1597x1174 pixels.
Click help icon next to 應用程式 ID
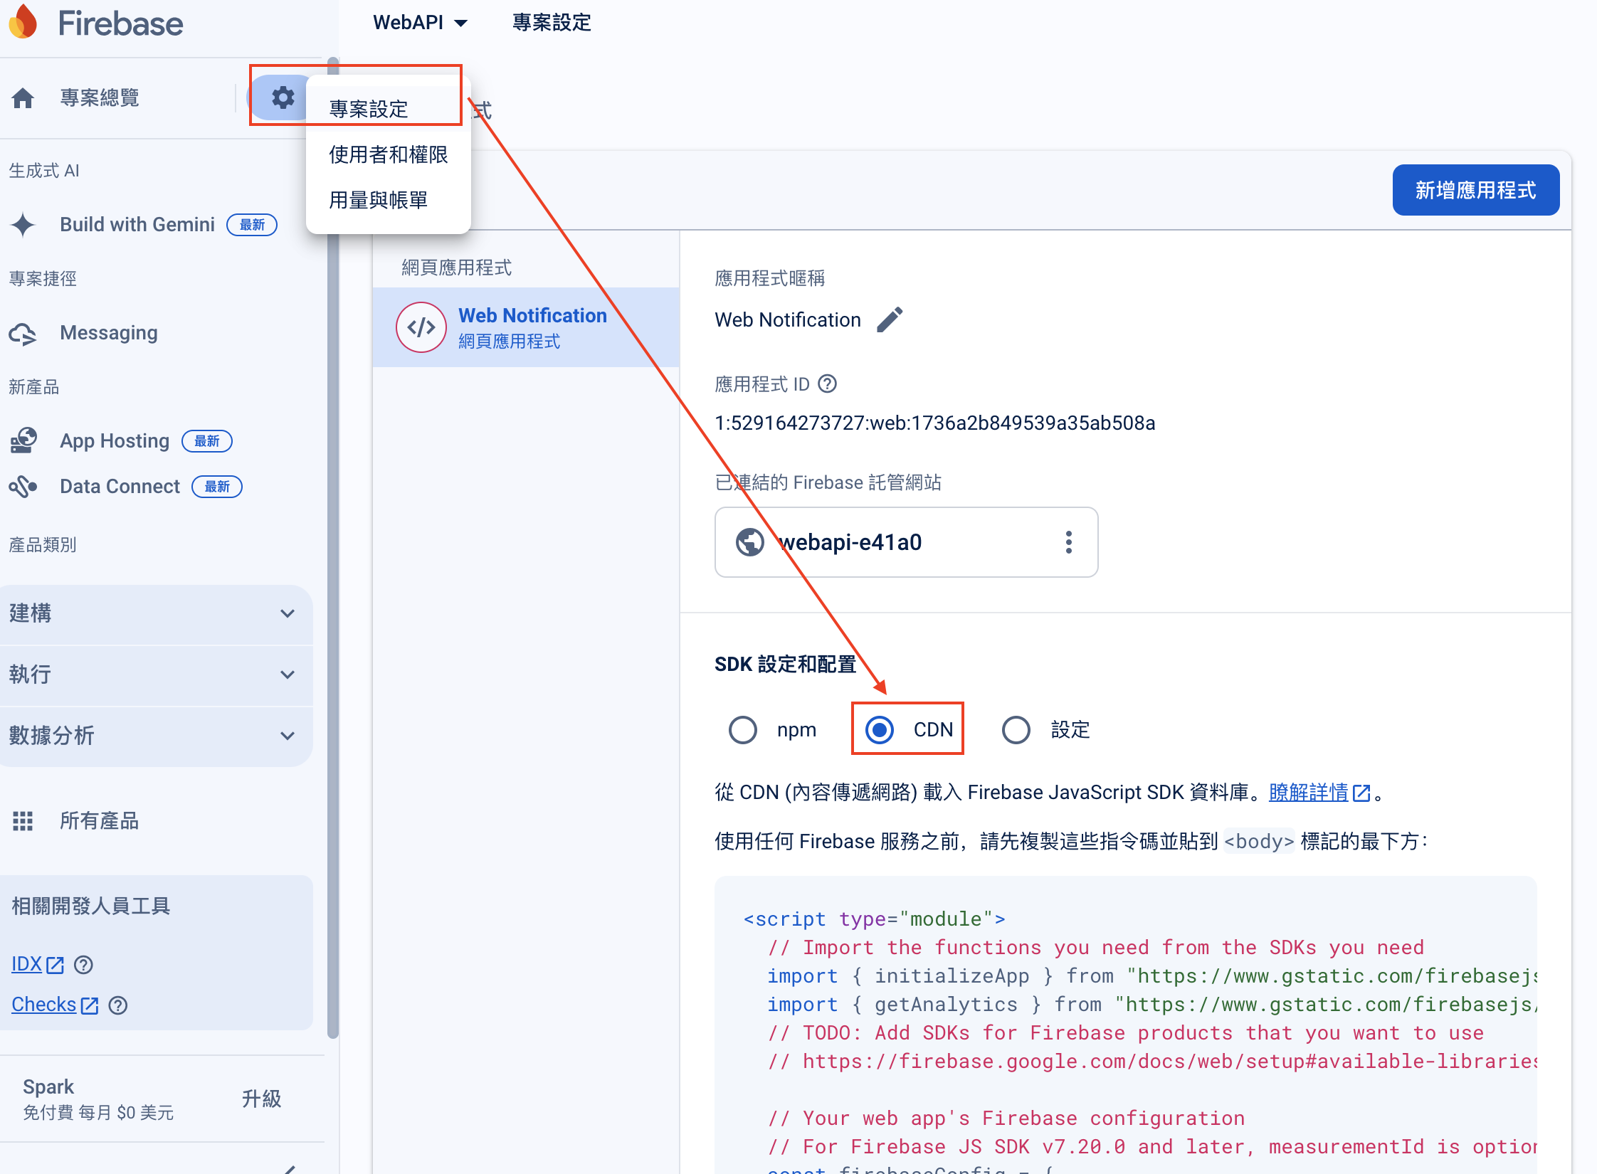point(827,384)
